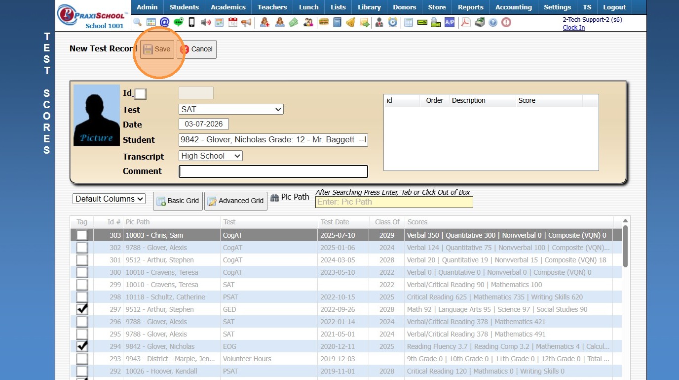This screenshot has width=679, height=380.
Task: Open the Test dropdown showing SAT
Action: [x=231, y=109]
